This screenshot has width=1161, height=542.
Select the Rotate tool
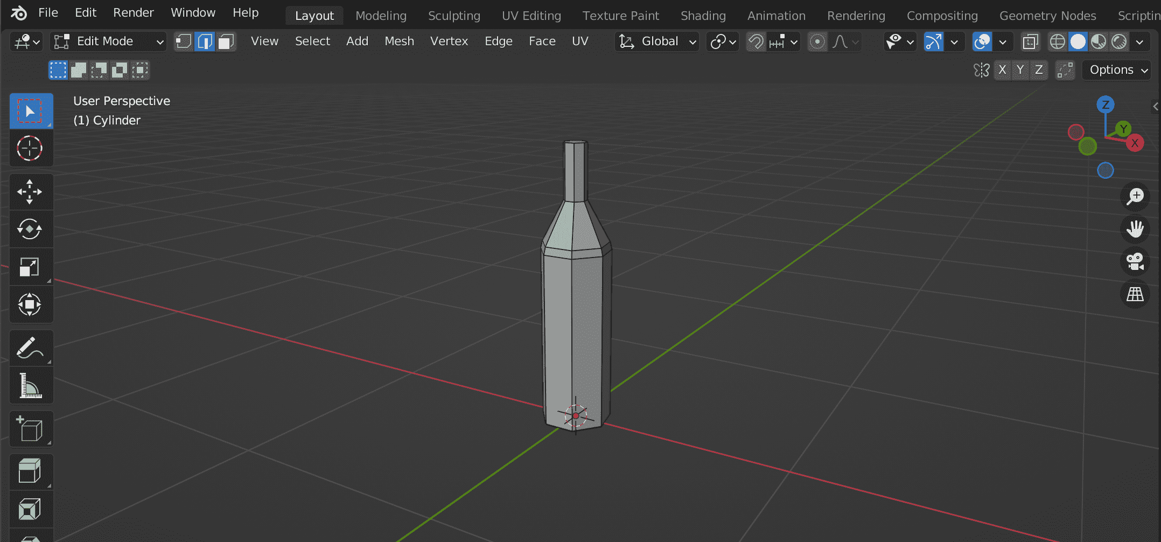point(31,230)
